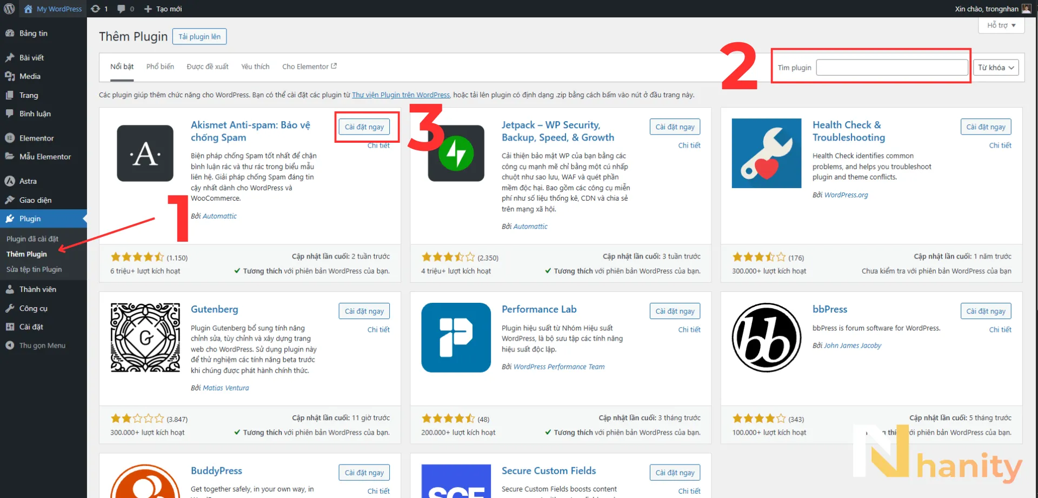1038x498 pixels.
Task: Switch to the Được đề xuất tab
Action: 208,67
